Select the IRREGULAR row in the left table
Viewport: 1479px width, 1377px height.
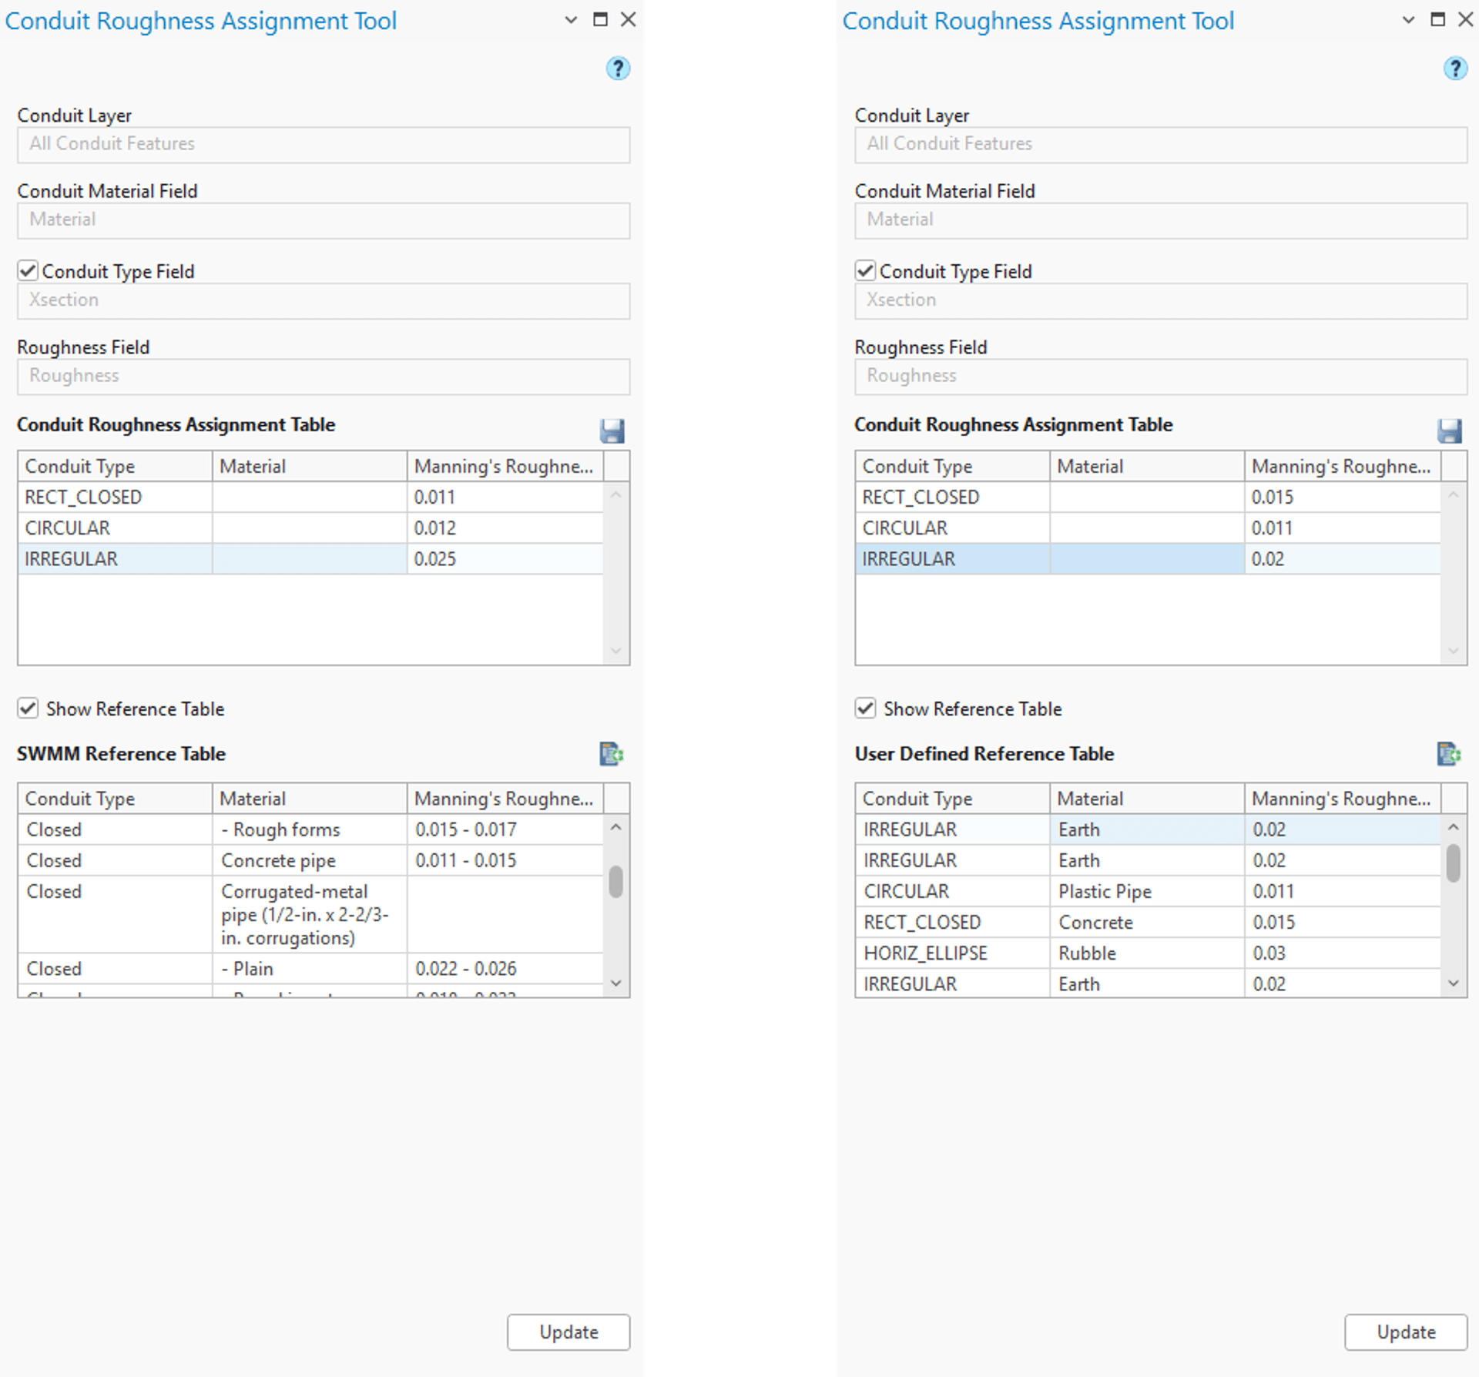[x=114, y=558]
